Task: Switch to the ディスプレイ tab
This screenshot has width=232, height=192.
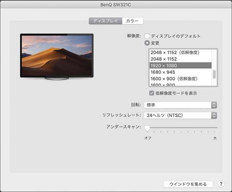Action: coord(105,21)
